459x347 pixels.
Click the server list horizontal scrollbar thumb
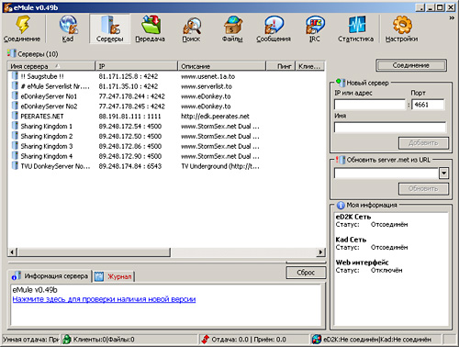pyautogui.click(x=94, y=252)
